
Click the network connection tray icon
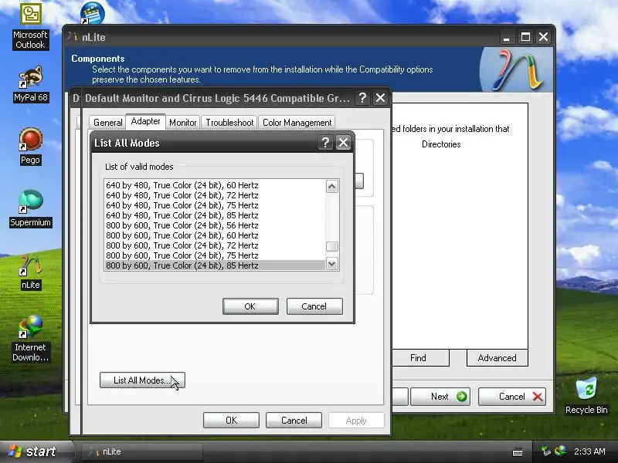[x=546, y=451]
